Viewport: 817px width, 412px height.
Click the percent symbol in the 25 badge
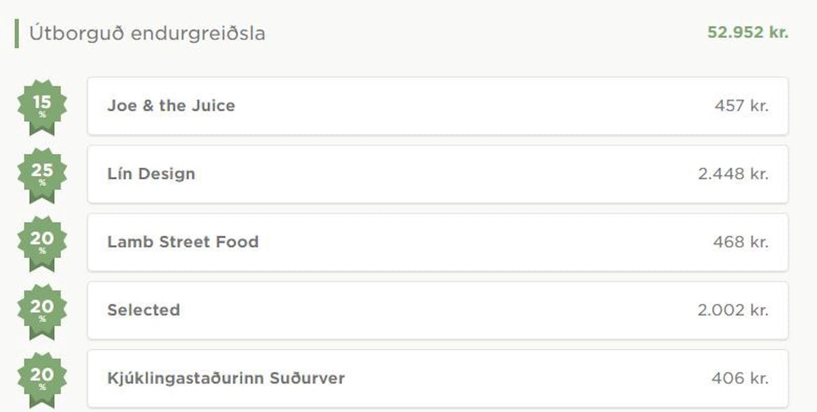42,183
